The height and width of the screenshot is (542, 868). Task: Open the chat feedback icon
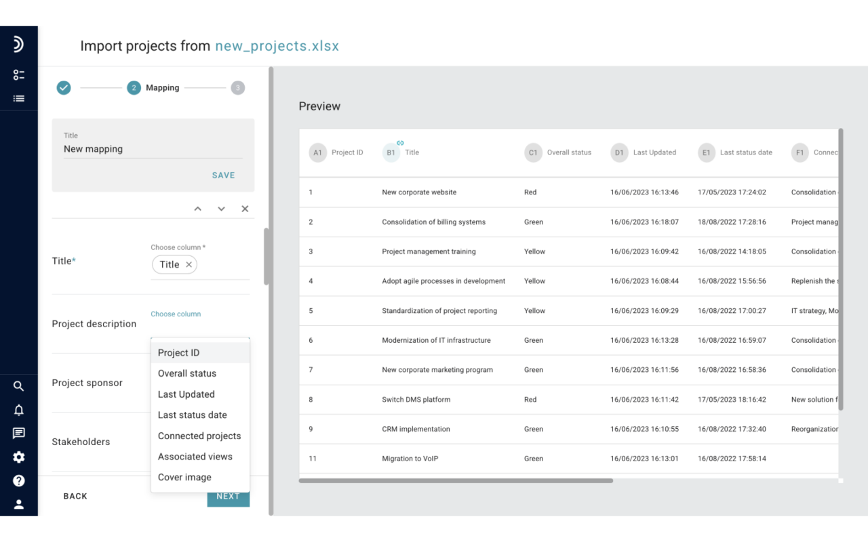(18, 433)
